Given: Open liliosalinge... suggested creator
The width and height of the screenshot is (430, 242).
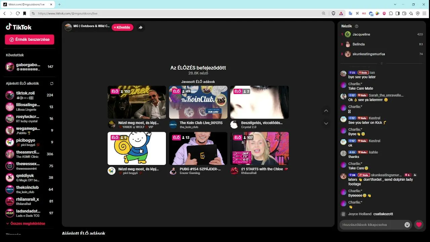Looking at the screenshot, I should 30,107.
